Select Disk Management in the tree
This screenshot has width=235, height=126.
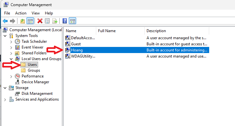[x=37, y=94]
